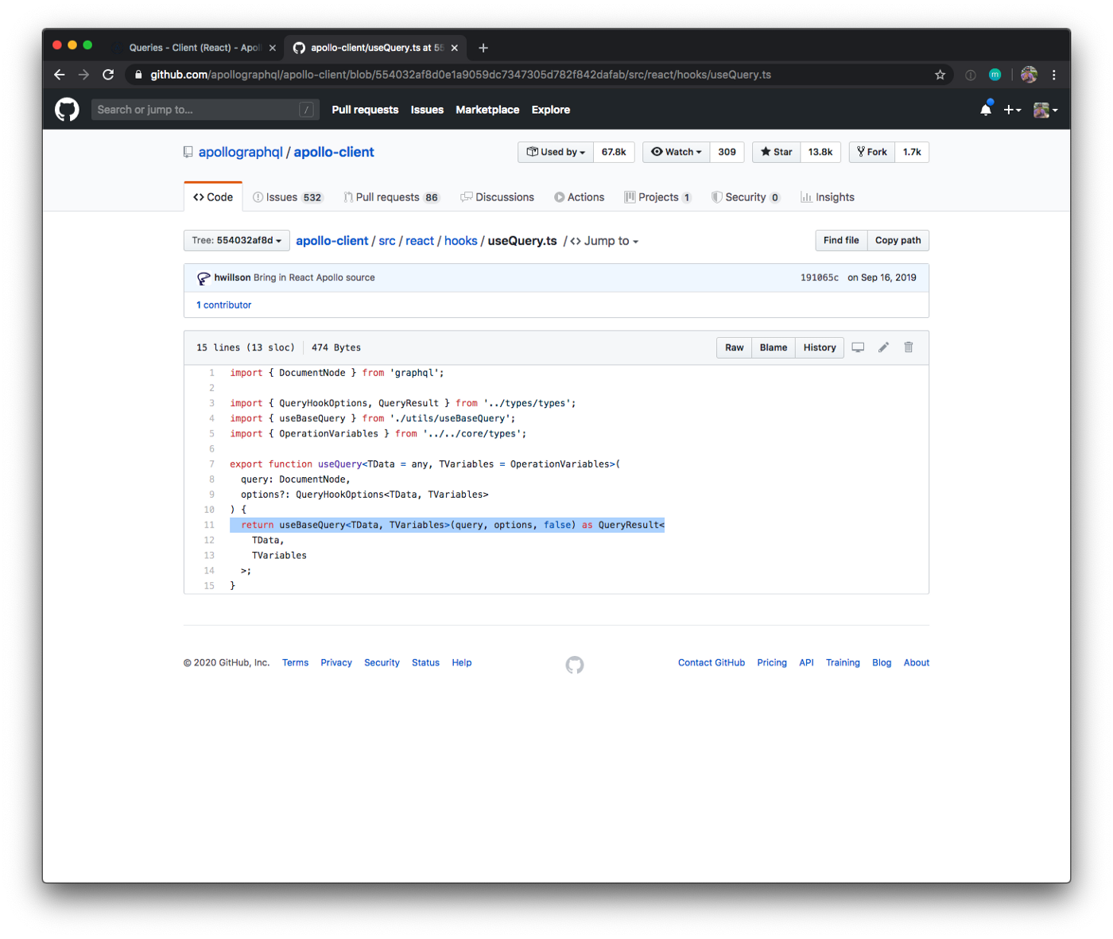
Task: Reload the page with the refresh icon
Action: (x=108, y=75)
